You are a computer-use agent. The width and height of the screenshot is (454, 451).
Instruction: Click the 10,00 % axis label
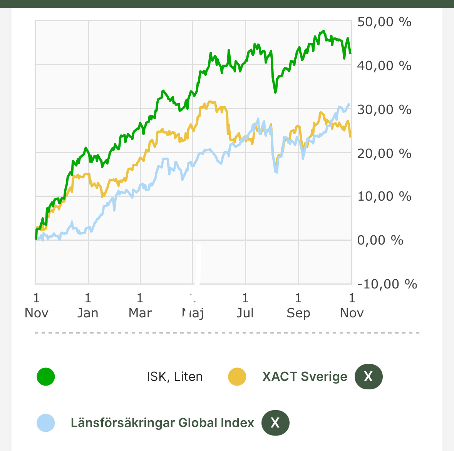(384, 196)
